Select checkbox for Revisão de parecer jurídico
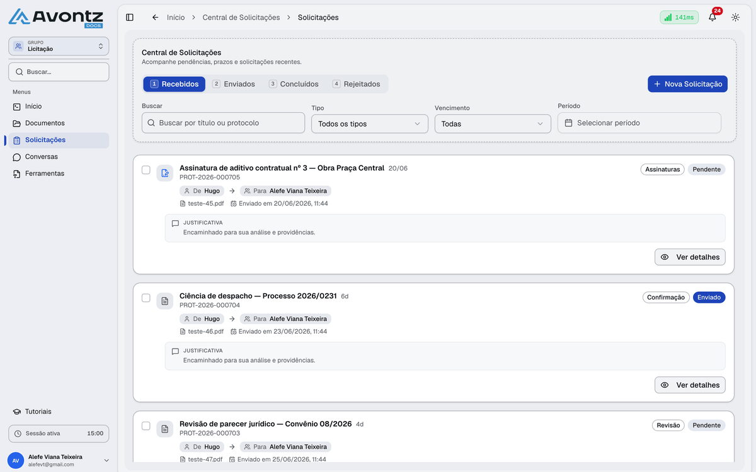 pos(146,425)
